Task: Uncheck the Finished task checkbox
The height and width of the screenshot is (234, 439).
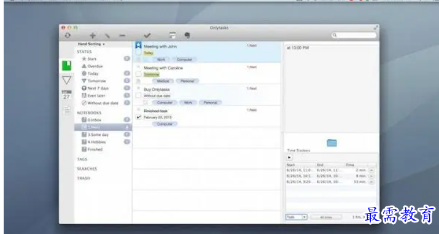Action: [x=138, y=117]
